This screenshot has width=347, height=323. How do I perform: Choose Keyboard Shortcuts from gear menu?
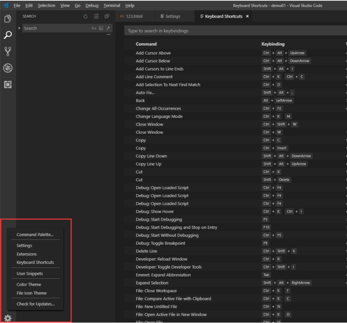tap(35, 262)
